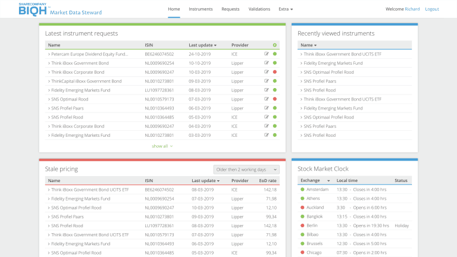Expand Petercam Europe Dividend Equity Fund row
Screen dimensions: 457x257
(x=49, y=54)
